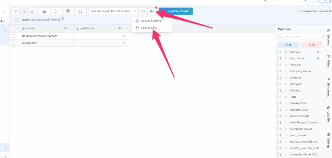Click the refresh icon in the toolbar
The image size is (332, 158).
click(32, 11)
